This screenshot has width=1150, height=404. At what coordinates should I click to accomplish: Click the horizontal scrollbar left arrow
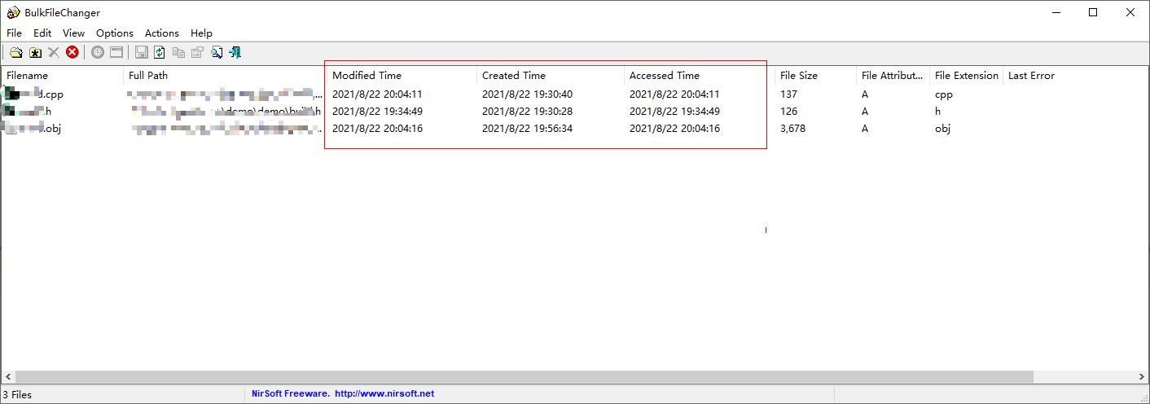(x=7, y=377)
